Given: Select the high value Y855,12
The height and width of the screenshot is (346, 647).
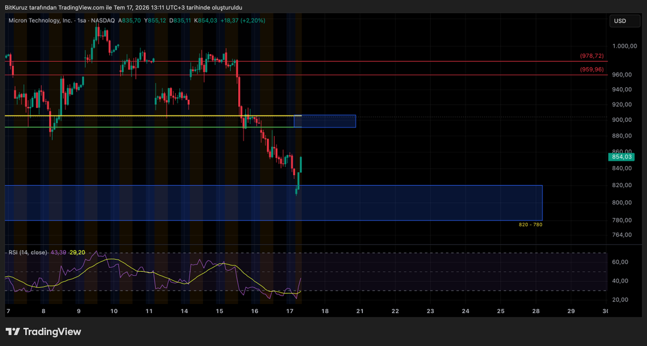Looking at the screenshot, I should tap(156, 20).
